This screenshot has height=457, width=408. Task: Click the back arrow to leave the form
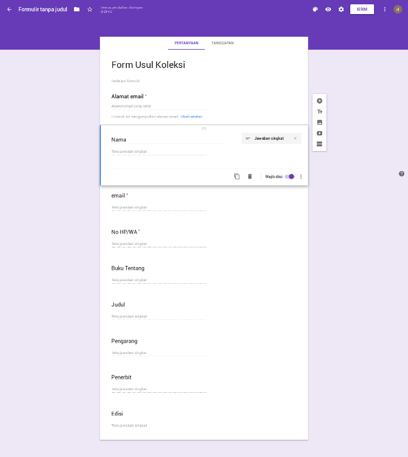pyautogui.click(x=9, y=10)
